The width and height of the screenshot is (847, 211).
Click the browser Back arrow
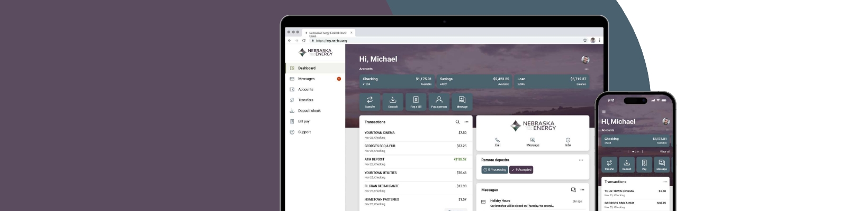[x=289, y=41]
